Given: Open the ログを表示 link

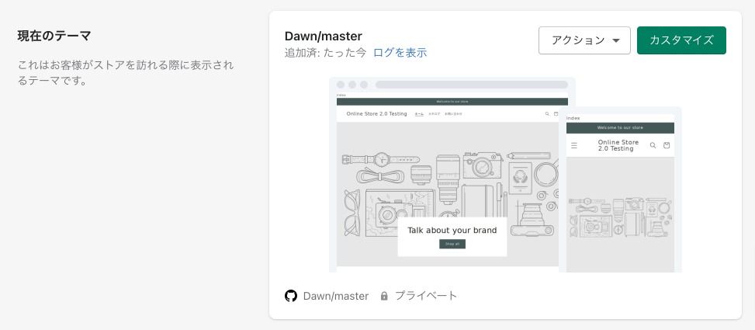Looking at the screenshot, I should pos(400,53).
